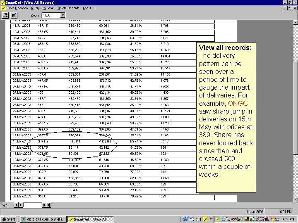Go to the next report page
Screen dimensions: 298x223
click(x=44, y=205)
